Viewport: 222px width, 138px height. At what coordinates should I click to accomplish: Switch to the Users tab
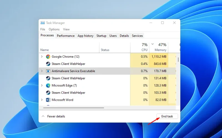coord(113,36)
